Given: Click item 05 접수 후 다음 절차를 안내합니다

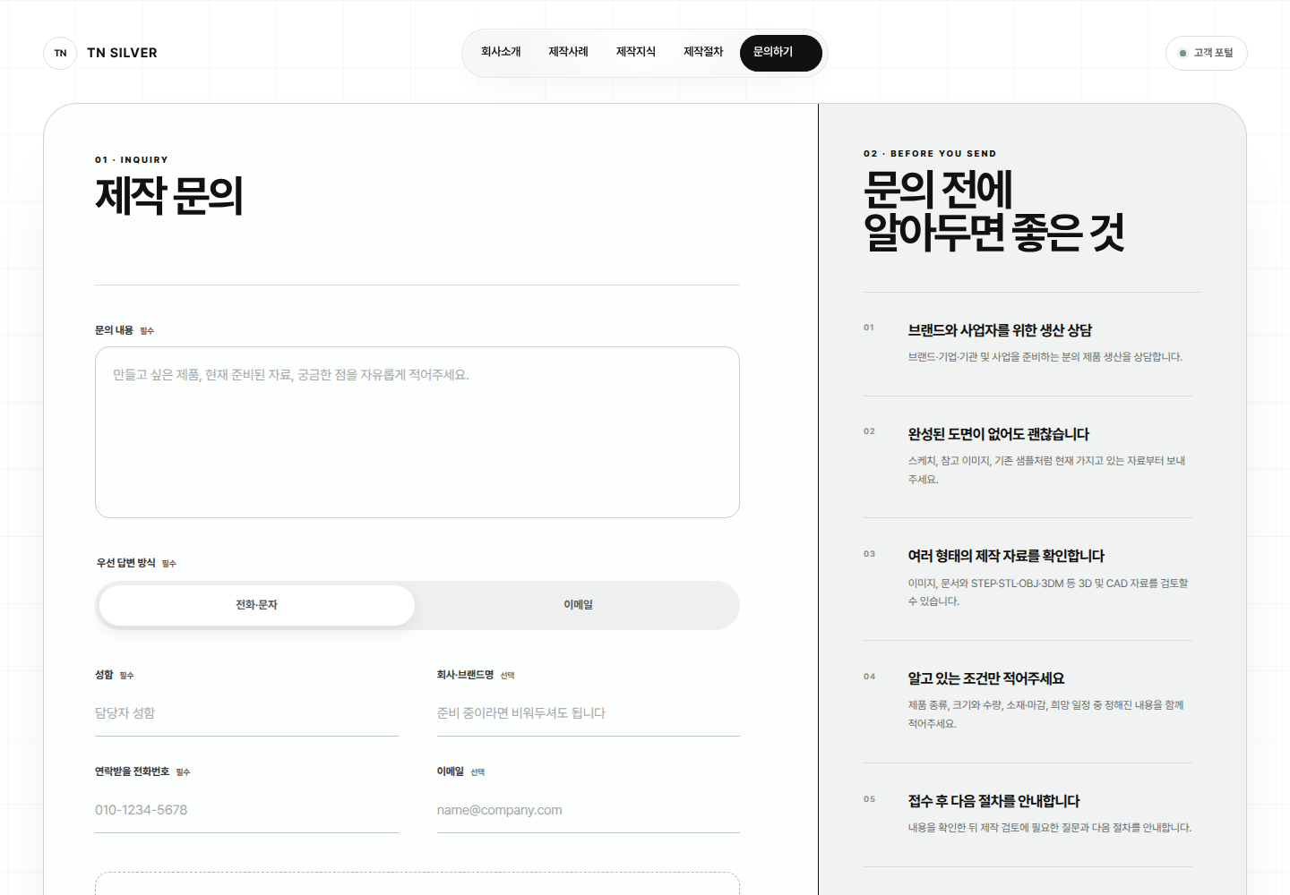Looking at the screenshot, I should [x=1028, y=814].
